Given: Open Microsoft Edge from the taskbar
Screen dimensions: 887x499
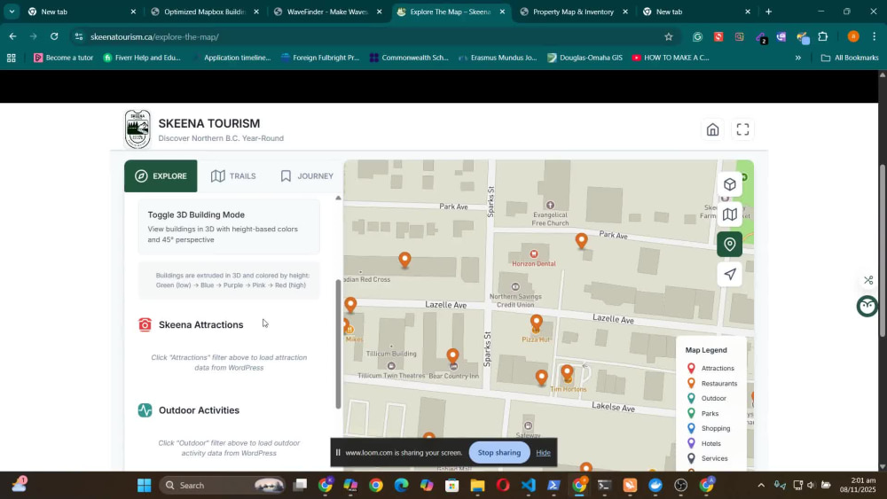Looking at the screenshot, I should coord(401,486).
